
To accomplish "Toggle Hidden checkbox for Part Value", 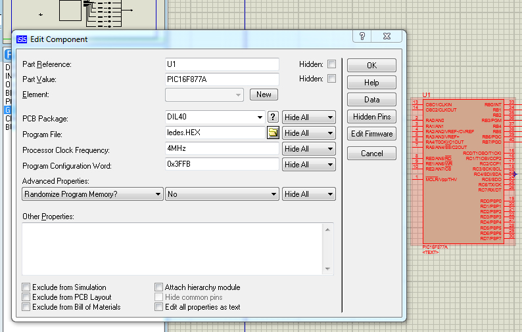I will [331, 79].
